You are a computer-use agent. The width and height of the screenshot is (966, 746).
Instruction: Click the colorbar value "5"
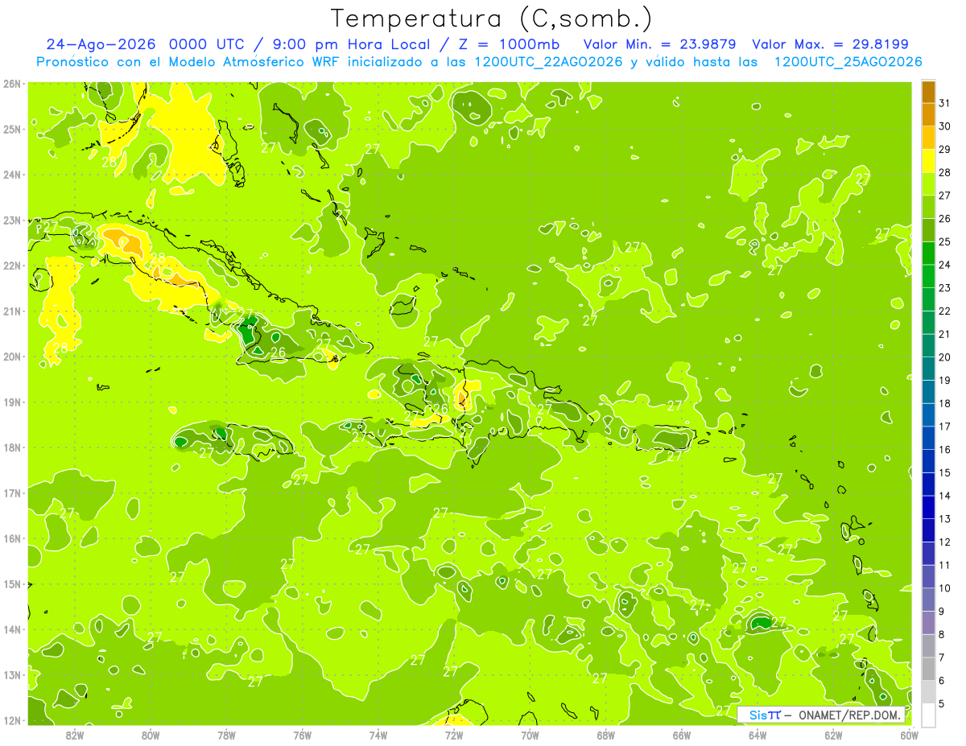point(942,704)
